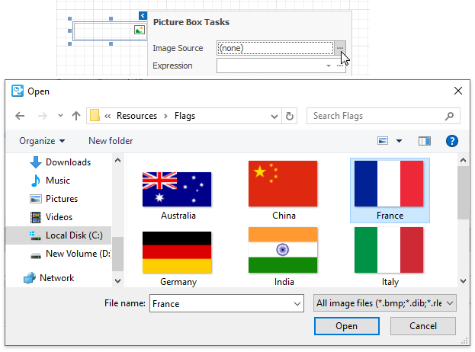The height and width of the screenshot is (352, 475).
Task: Click the Image Source ellipsis button
Action: (x=340, y=49)
